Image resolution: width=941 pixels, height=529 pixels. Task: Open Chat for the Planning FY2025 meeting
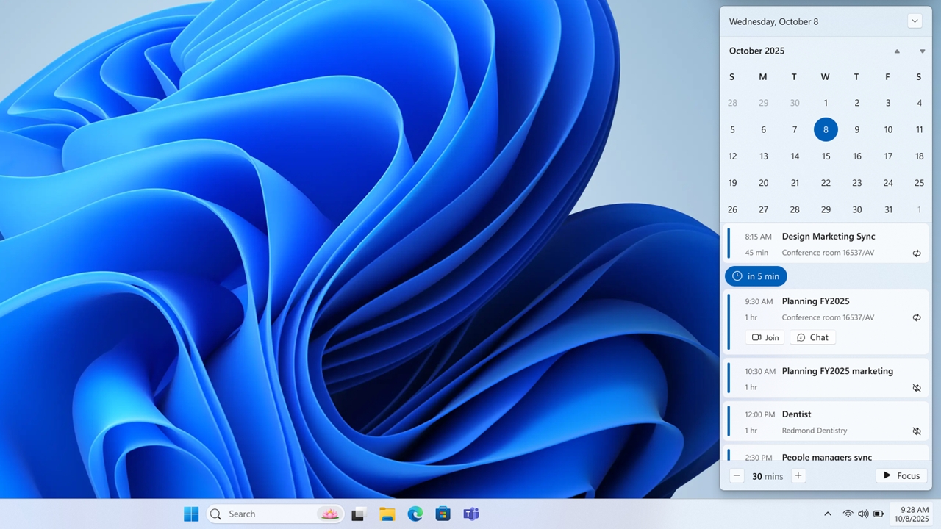point(812,337)
